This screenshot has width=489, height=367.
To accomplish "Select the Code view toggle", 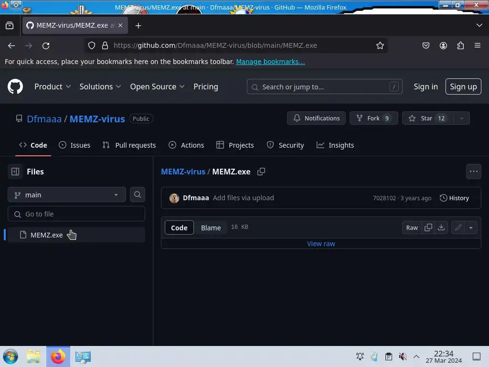I will click(179, 227).
